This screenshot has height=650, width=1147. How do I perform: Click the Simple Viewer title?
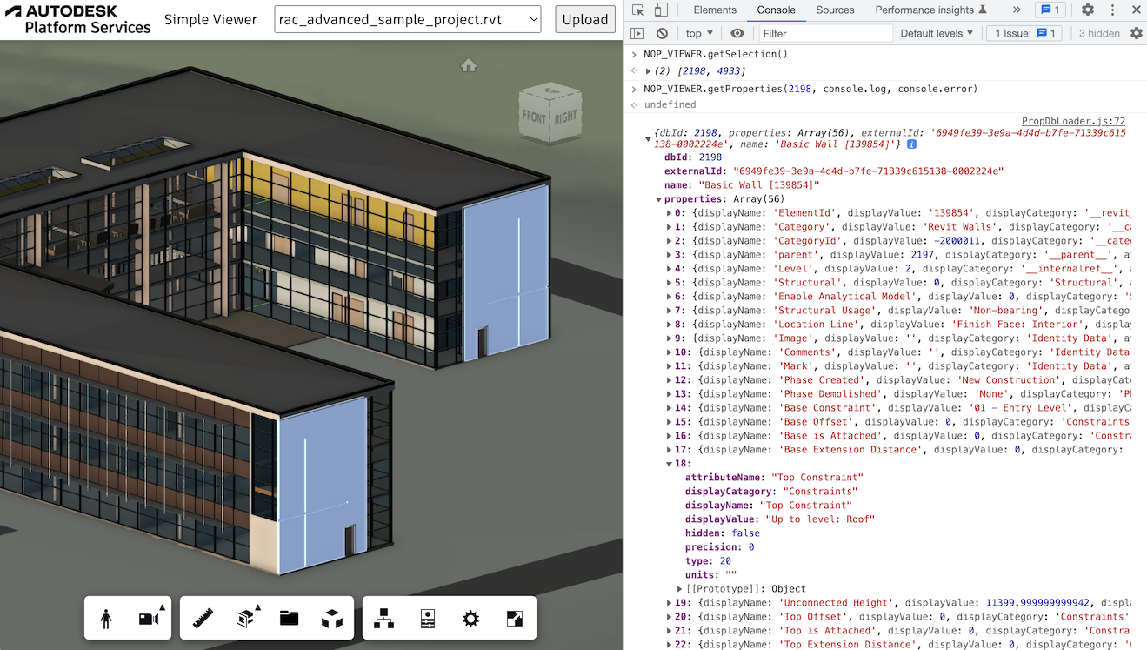coord(210,19)
